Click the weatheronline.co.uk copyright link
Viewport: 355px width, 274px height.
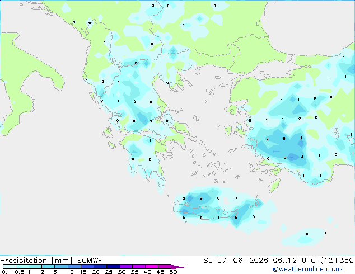tap(307, 269)
